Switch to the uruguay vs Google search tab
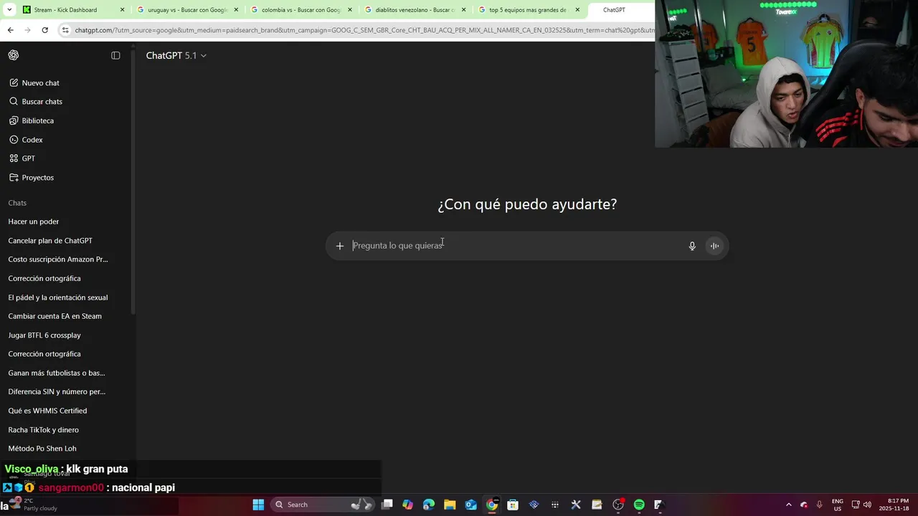The width and height of the screenshot is (918, 516). 187,10
